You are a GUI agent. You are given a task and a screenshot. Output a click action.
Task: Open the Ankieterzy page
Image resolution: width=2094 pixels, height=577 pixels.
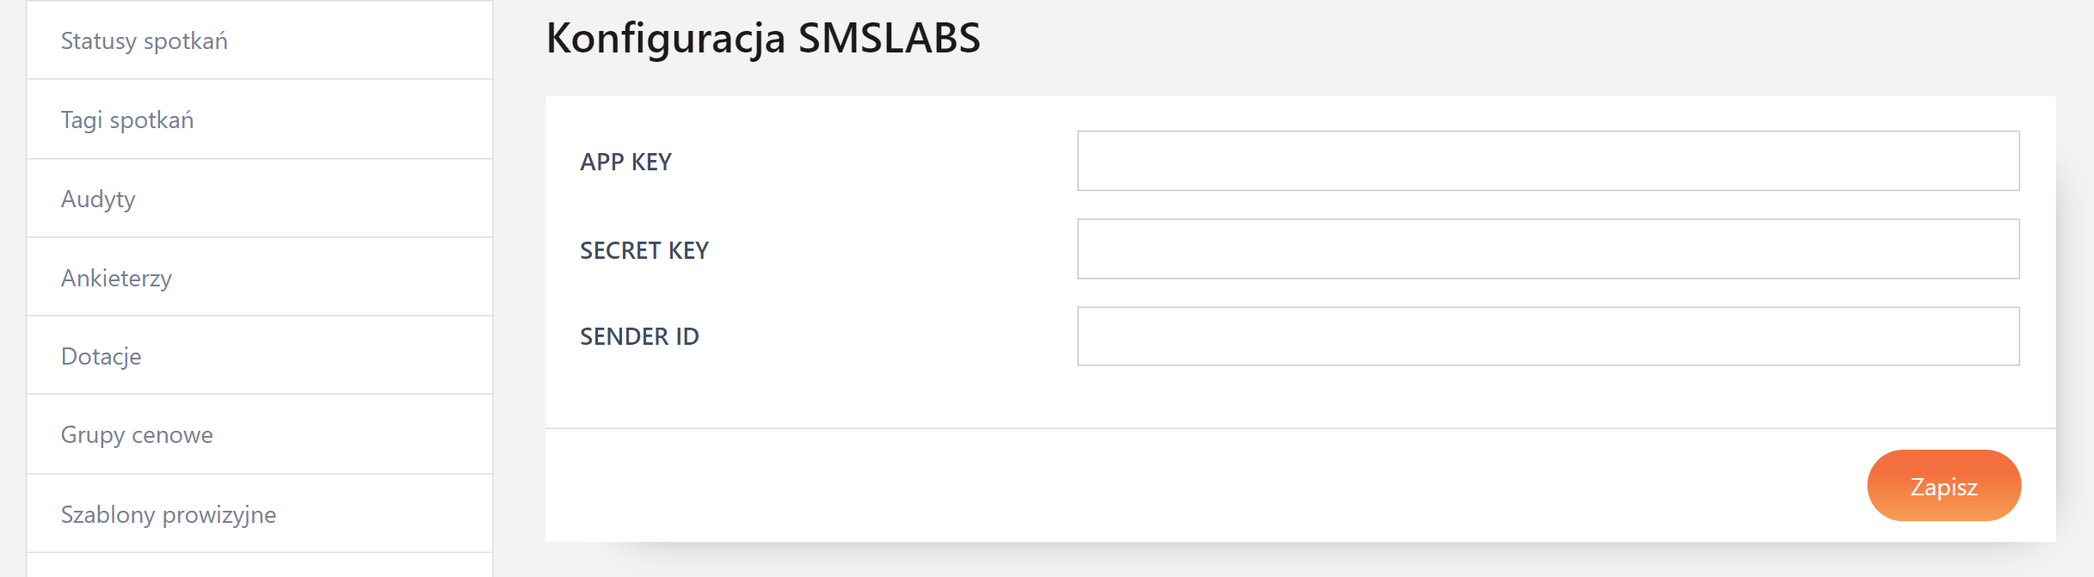coord(116,279)
